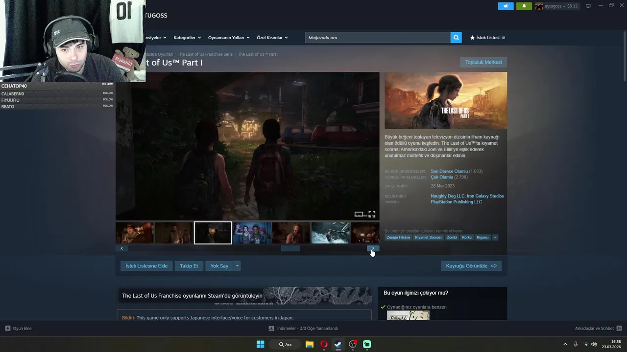Open The Last of Us Part I breadcrumb
The image size is (627, 352).
click(258, 54)
